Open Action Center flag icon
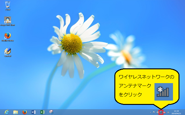Screen dimensions: 185x115 click(x=154, y=112)
